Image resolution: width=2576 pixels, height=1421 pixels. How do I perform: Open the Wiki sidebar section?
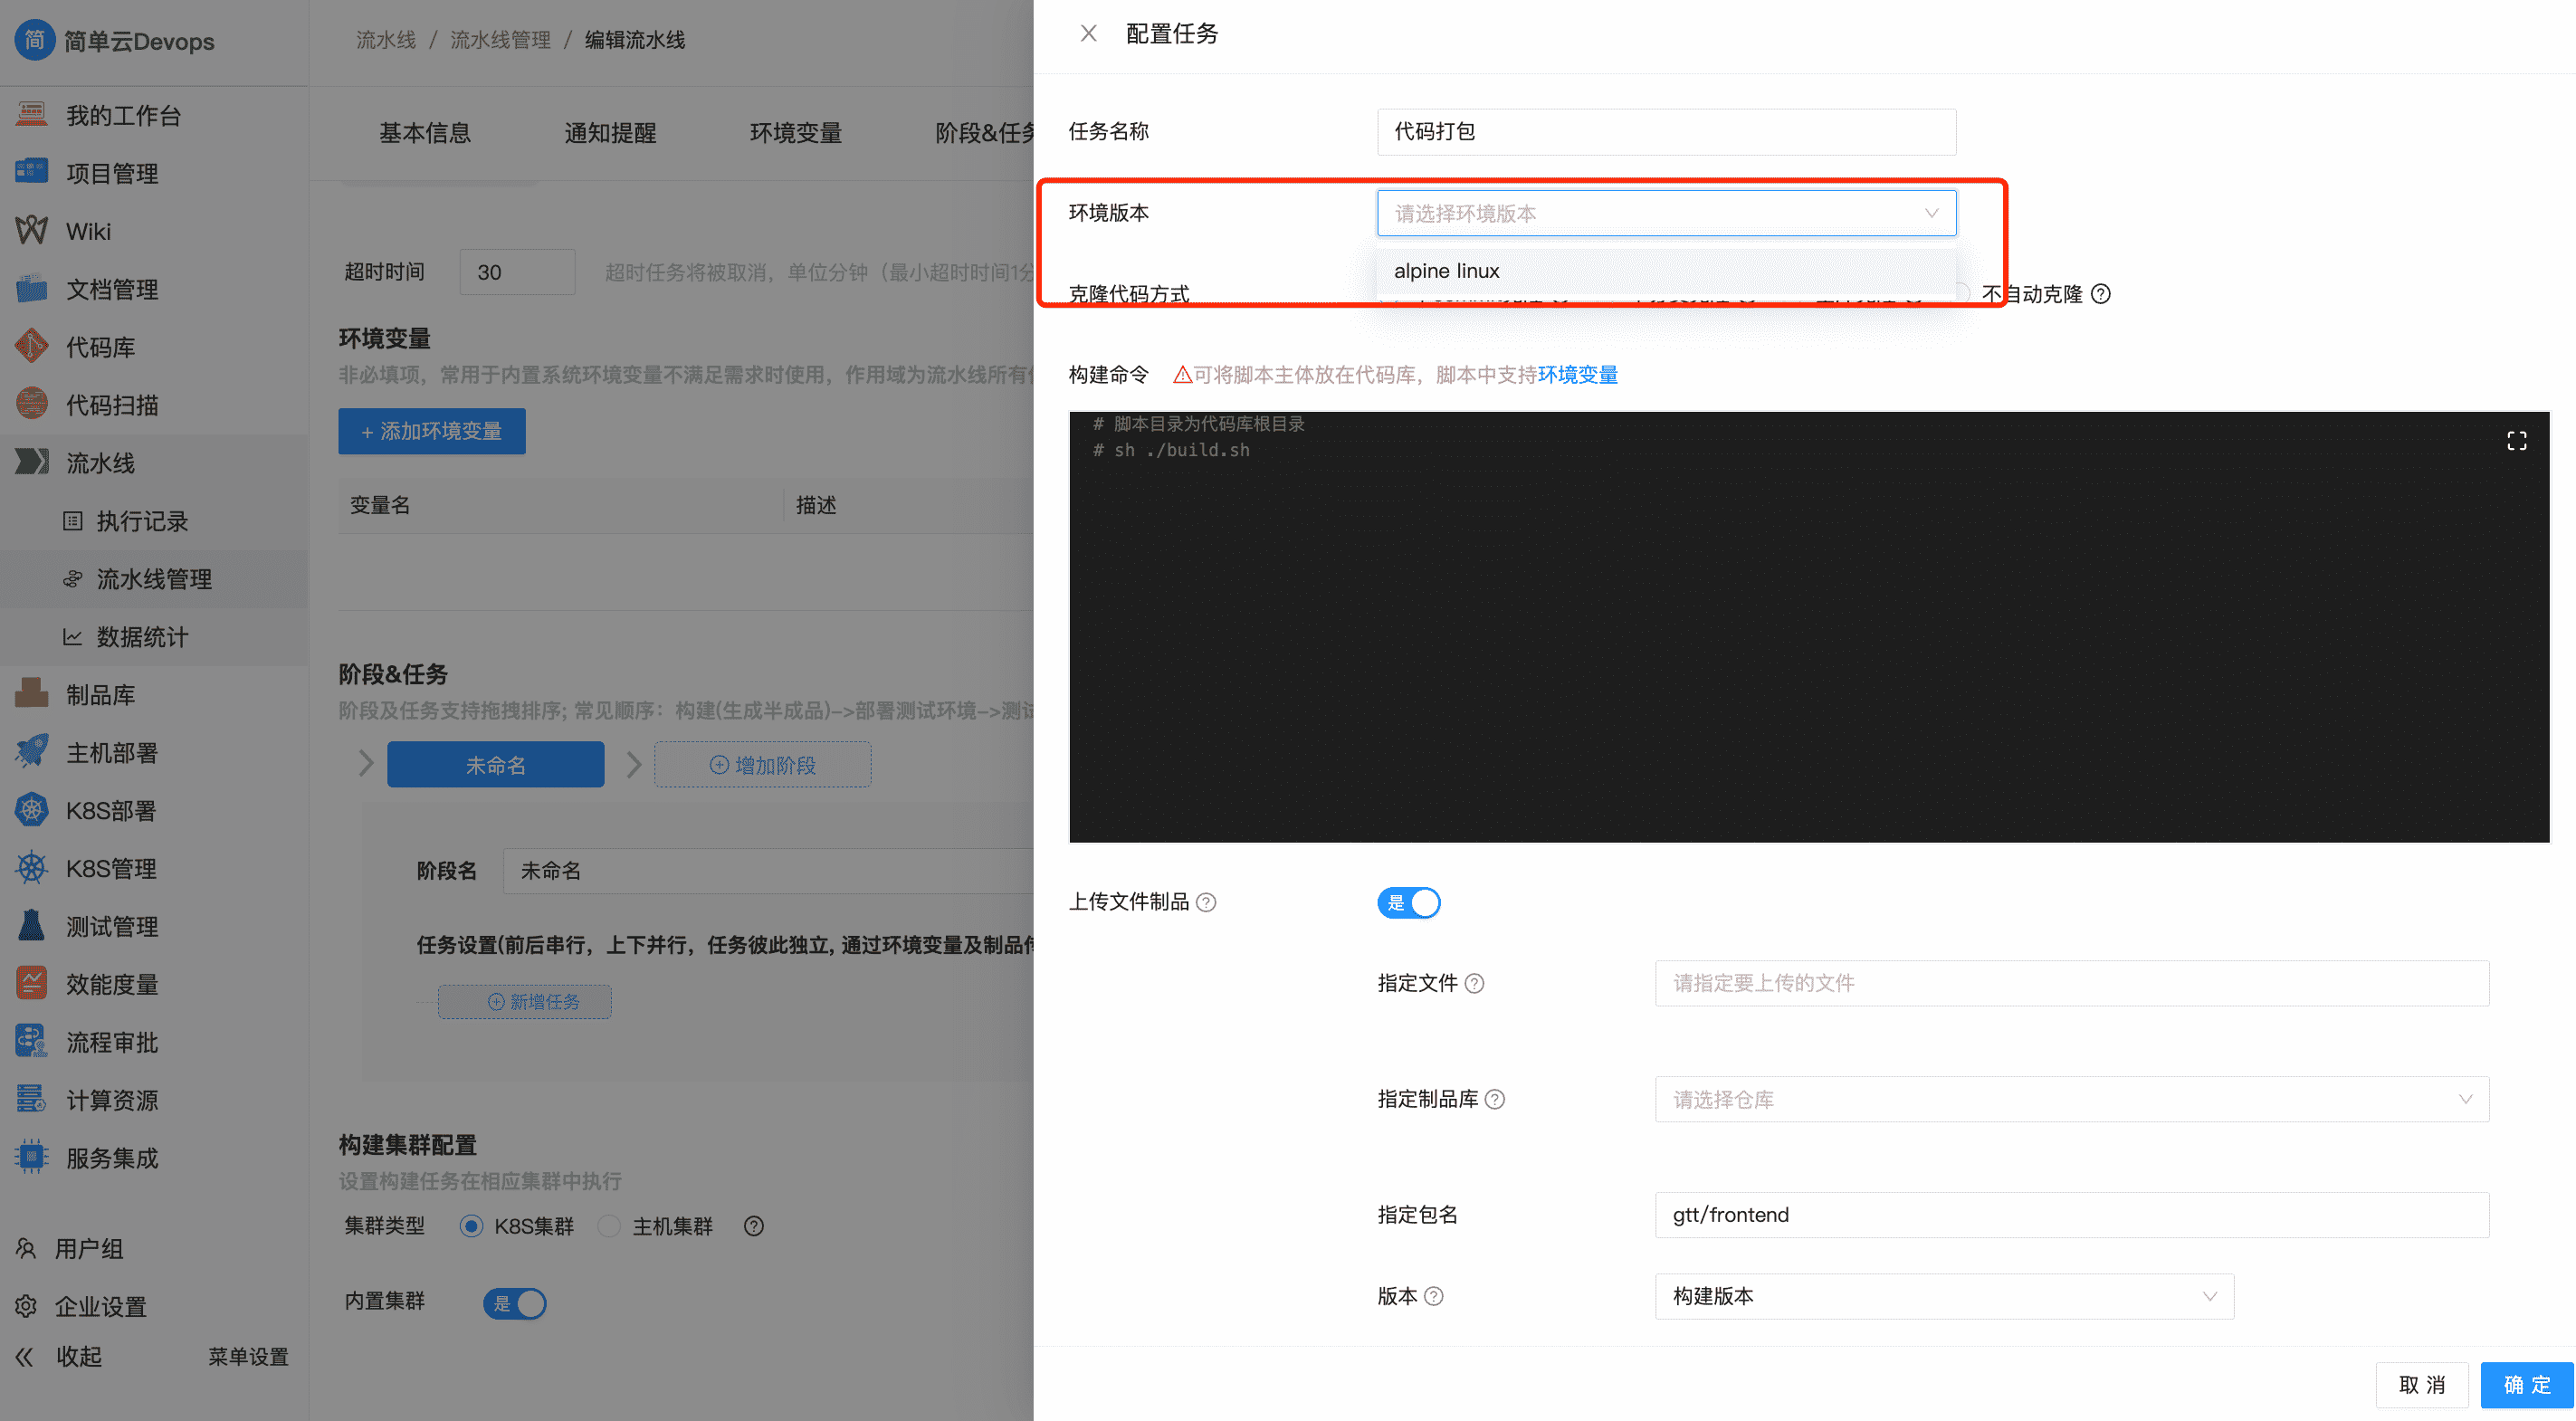point(88,231)
